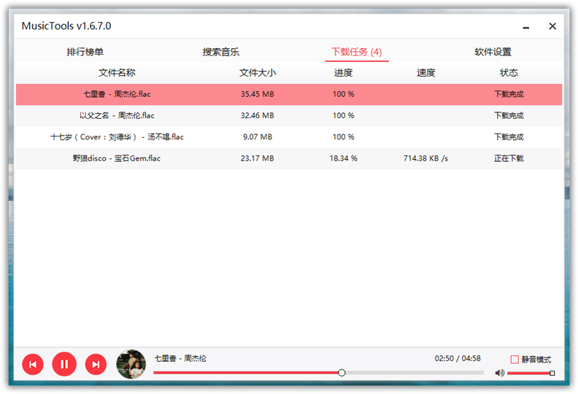Minimize the MusicTools window
Viewport: 578px width, 394px height.
[525, 27]
